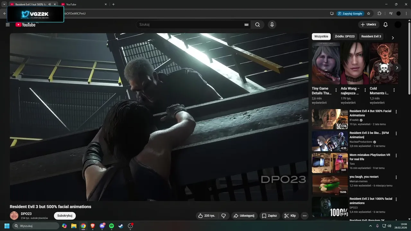Go back with the browser back arrow
Screen dimensions: 411x231
pos(4,13)
